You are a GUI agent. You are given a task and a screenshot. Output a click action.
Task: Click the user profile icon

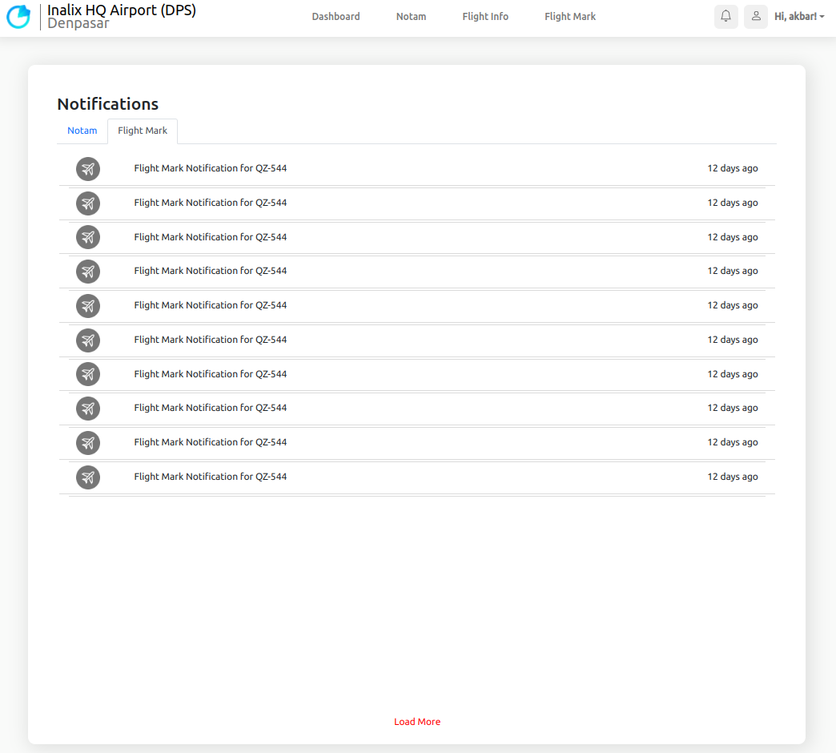tap(755, 17)
